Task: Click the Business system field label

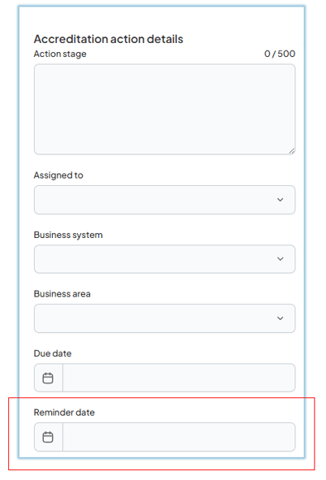Action: click(68, 235)
